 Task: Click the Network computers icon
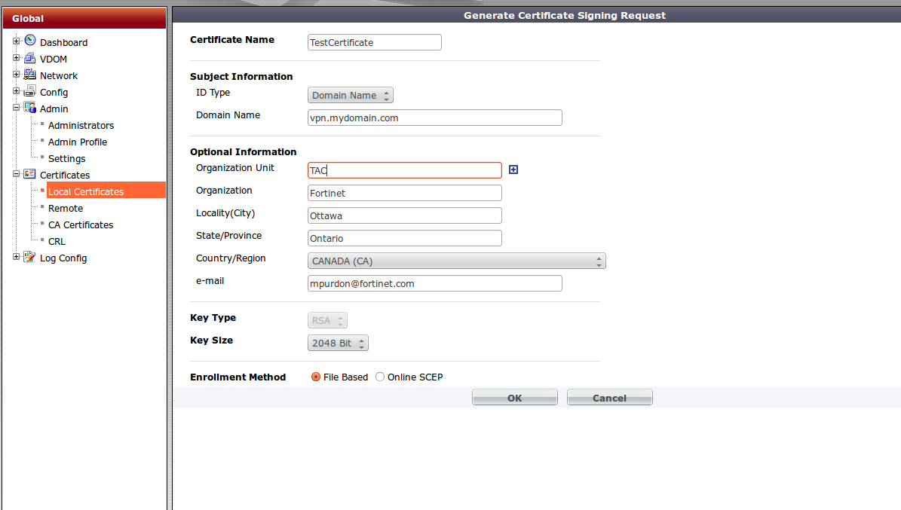[x=30, y=74]
